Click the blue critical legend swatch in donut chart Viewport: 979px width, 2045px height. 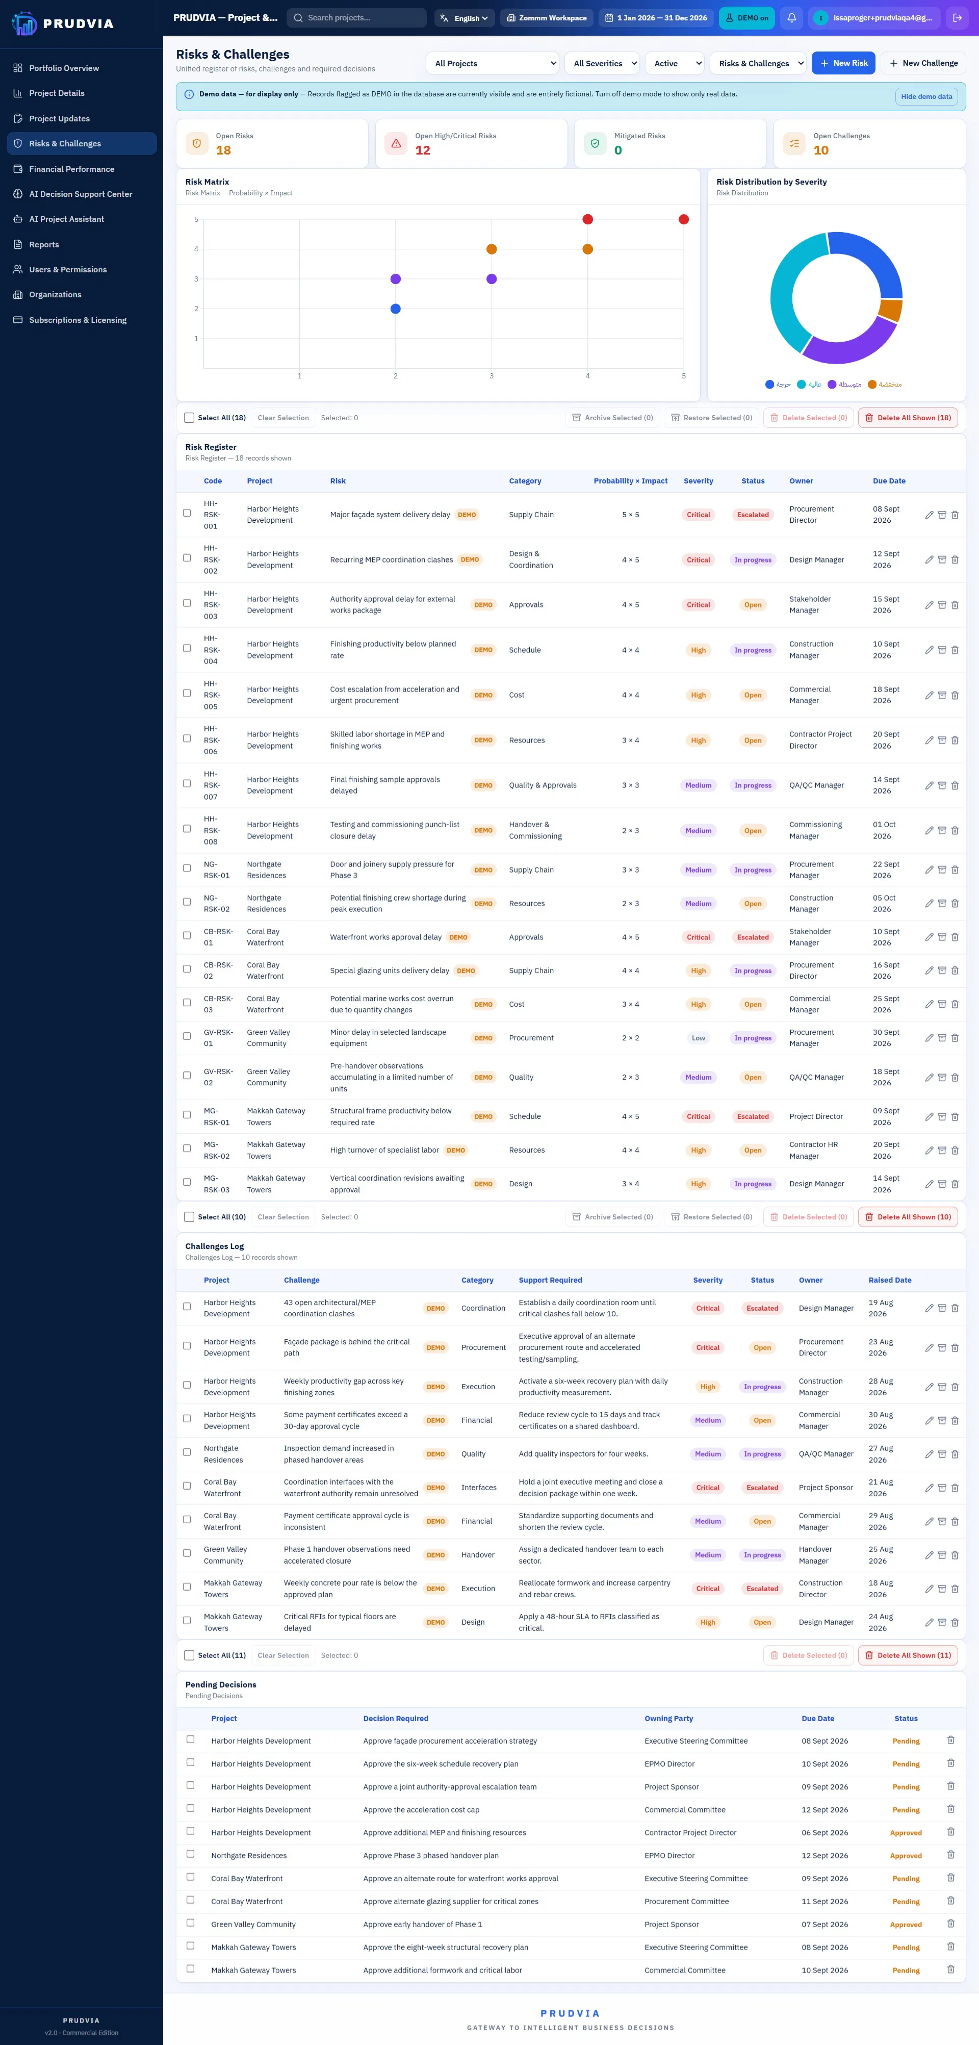point(769,384)
